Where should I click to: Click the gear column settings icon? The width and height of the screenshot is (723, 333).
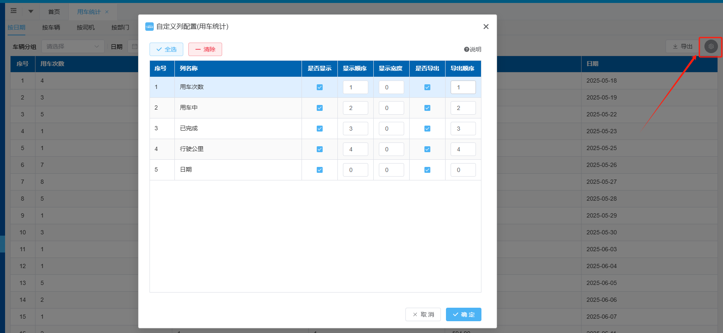tap(711, 46)
